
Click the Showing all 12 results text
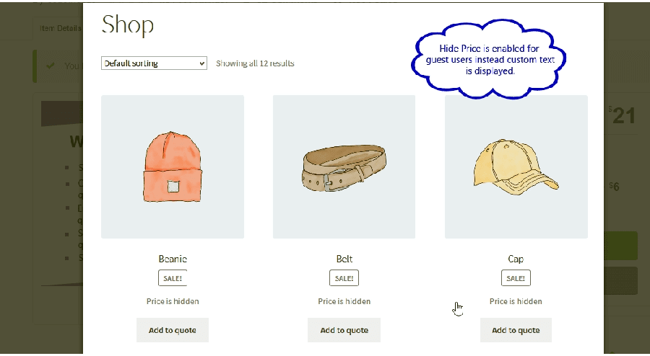(x=255, y=63)
